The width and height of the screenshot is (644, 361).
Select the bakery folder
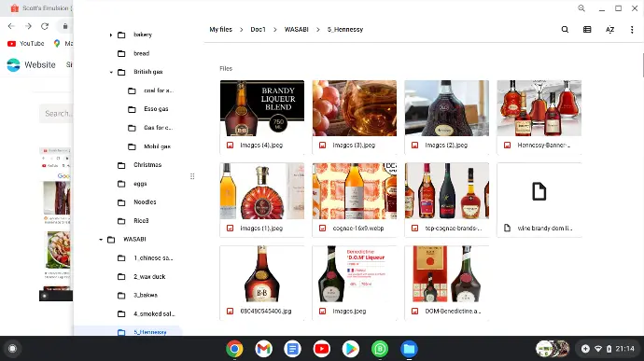pyautogui.click(x=143, y=35)
